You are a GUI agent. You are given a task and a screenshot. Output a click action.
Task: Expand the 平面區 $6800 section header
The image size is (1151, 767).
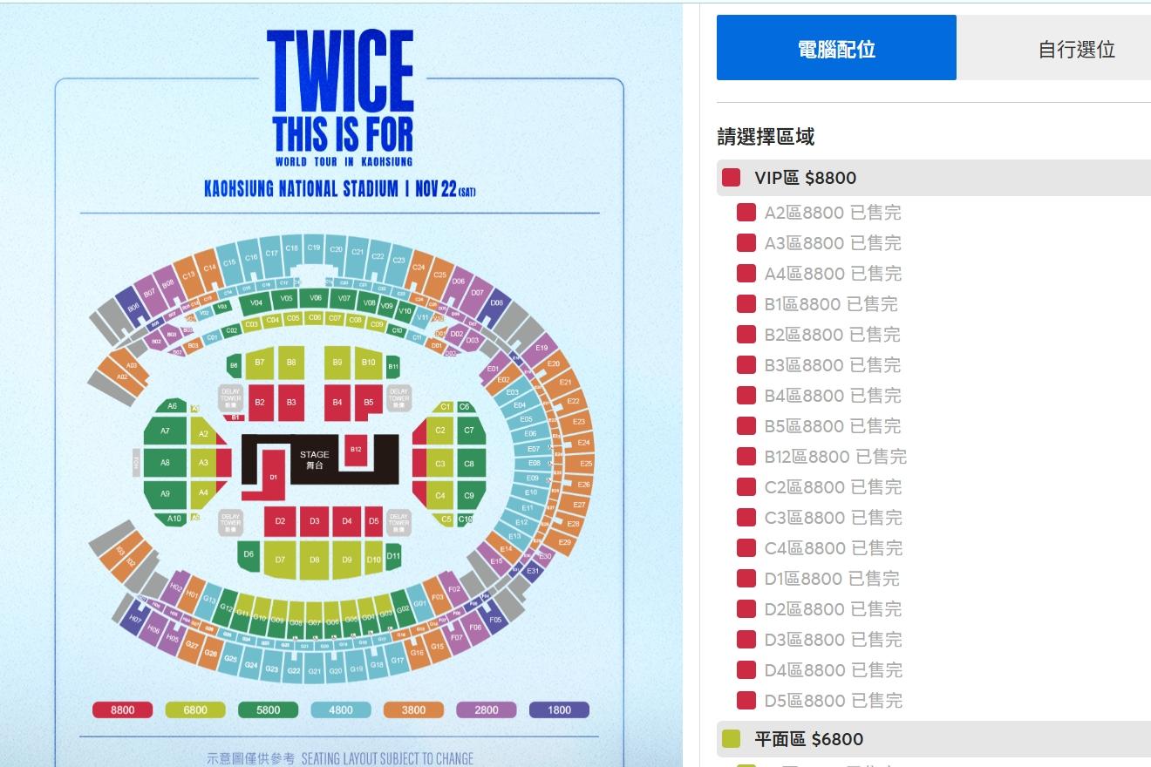(934, 739)
